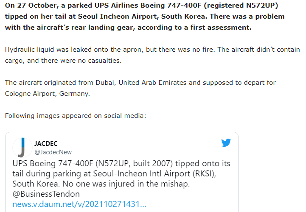The image size is (306, 212).
Task: Open the news.v.daum.net link
Action: click(x=79, y=204)
